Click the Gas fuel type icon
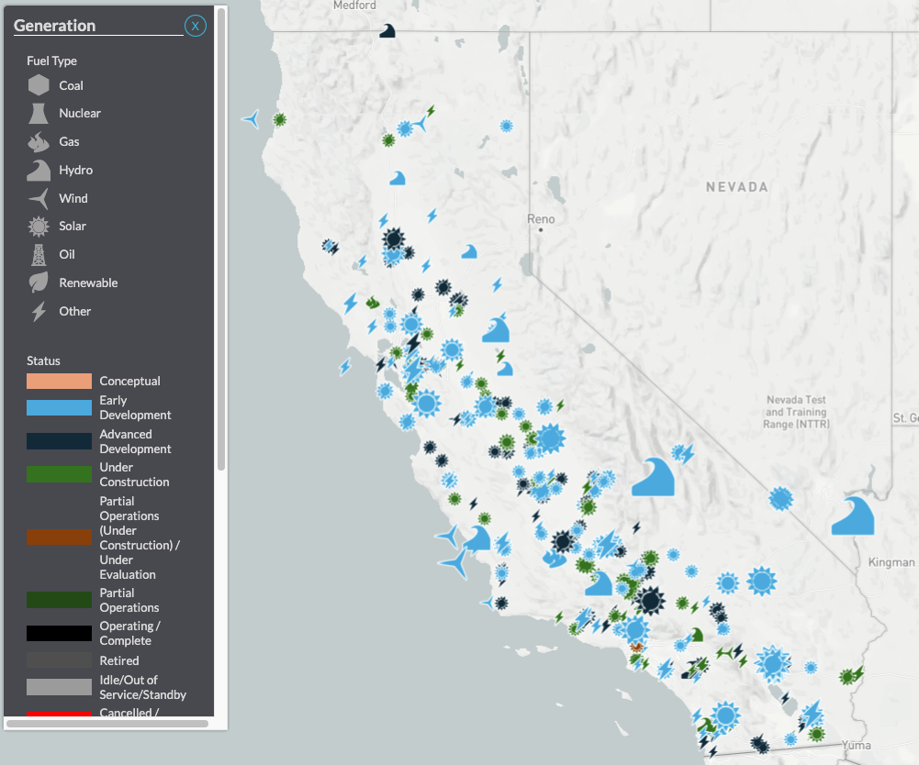Screen dimensions: 919x765 click(40, 141)
